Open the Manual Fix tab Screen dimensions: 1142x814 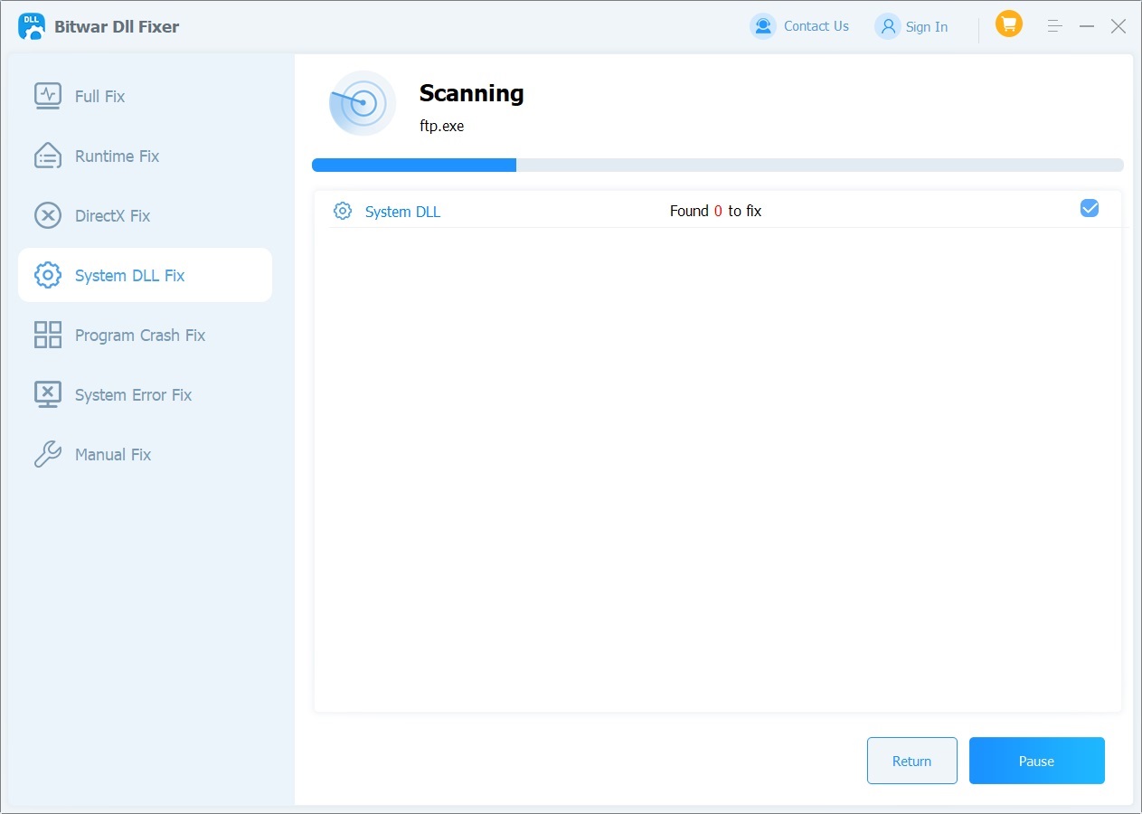coord(145,454)
